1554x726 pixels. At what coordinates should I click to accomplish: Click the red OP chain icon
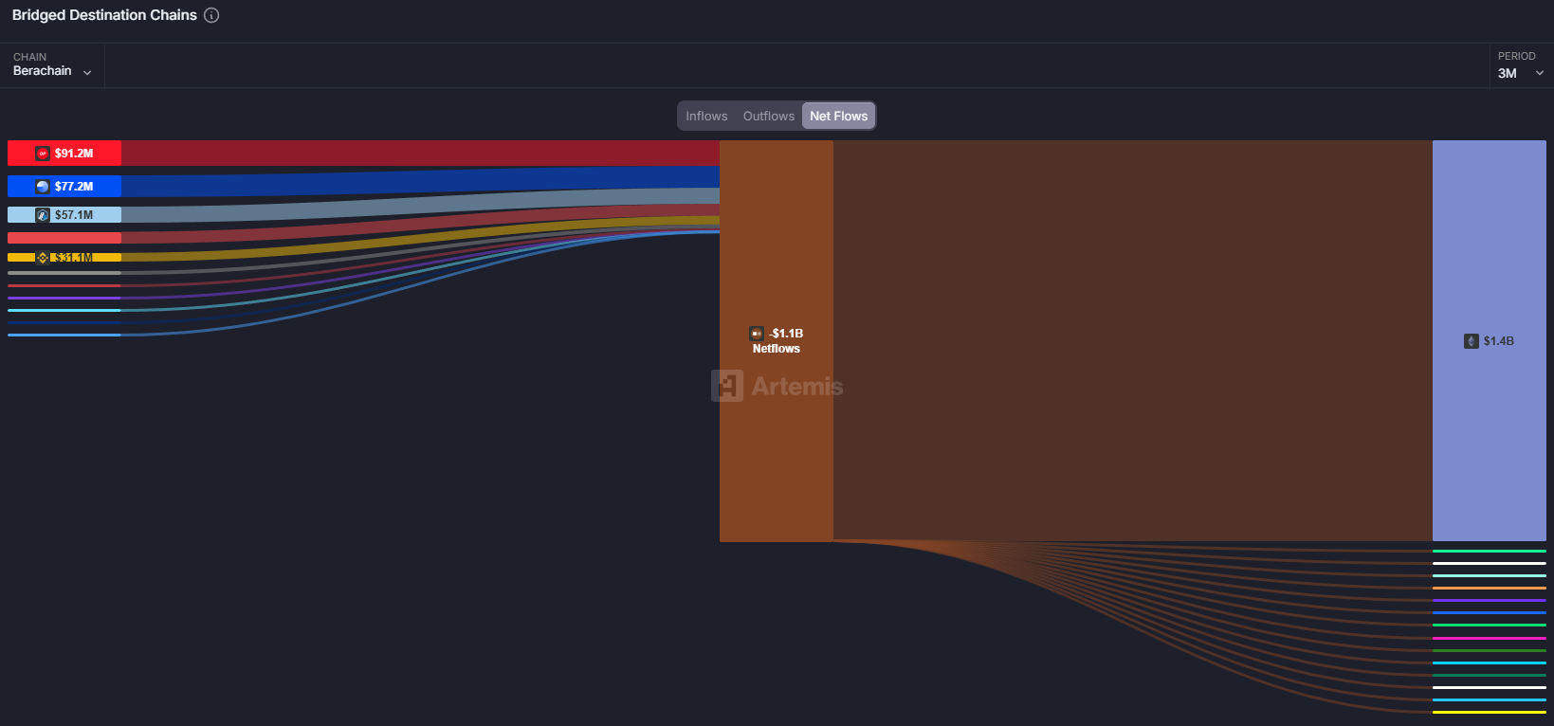43,154
